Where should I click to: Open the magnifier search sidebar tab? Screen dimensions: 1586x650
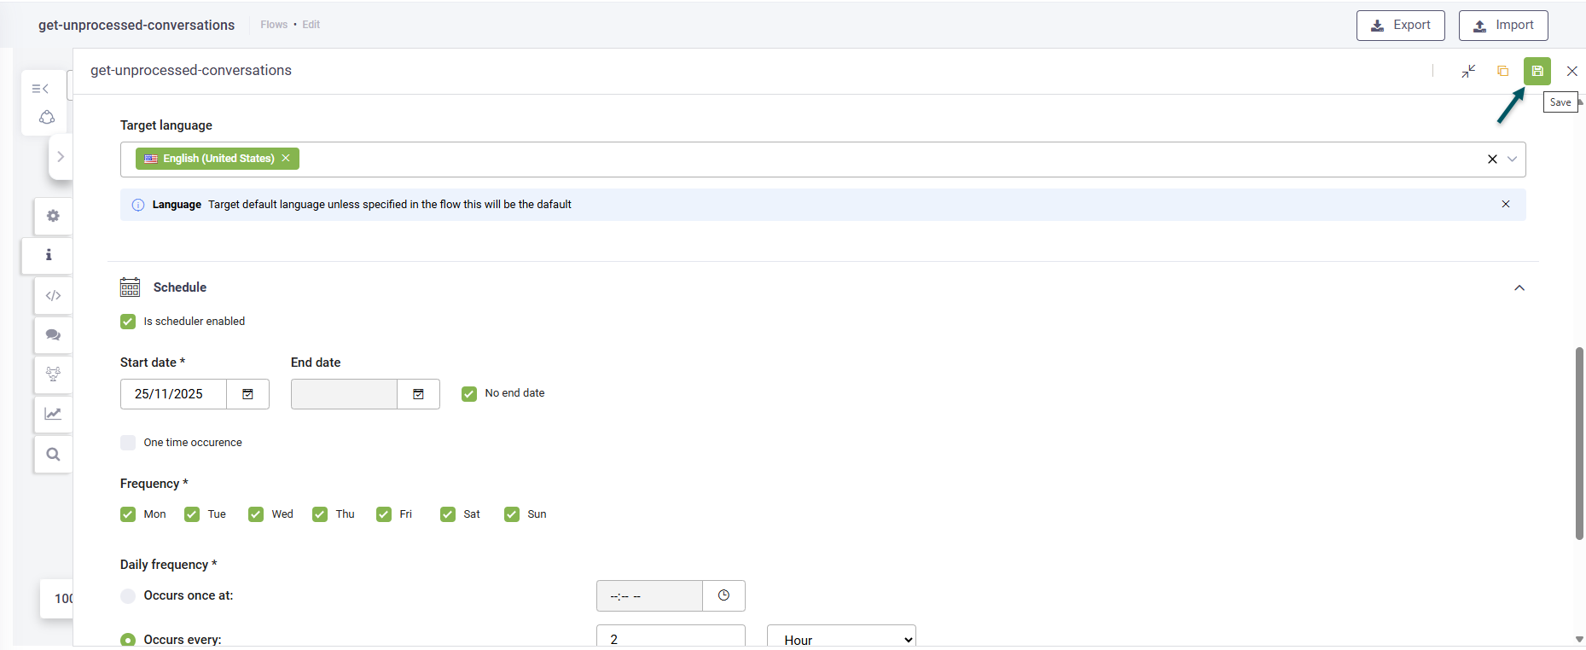coord(53,454)
